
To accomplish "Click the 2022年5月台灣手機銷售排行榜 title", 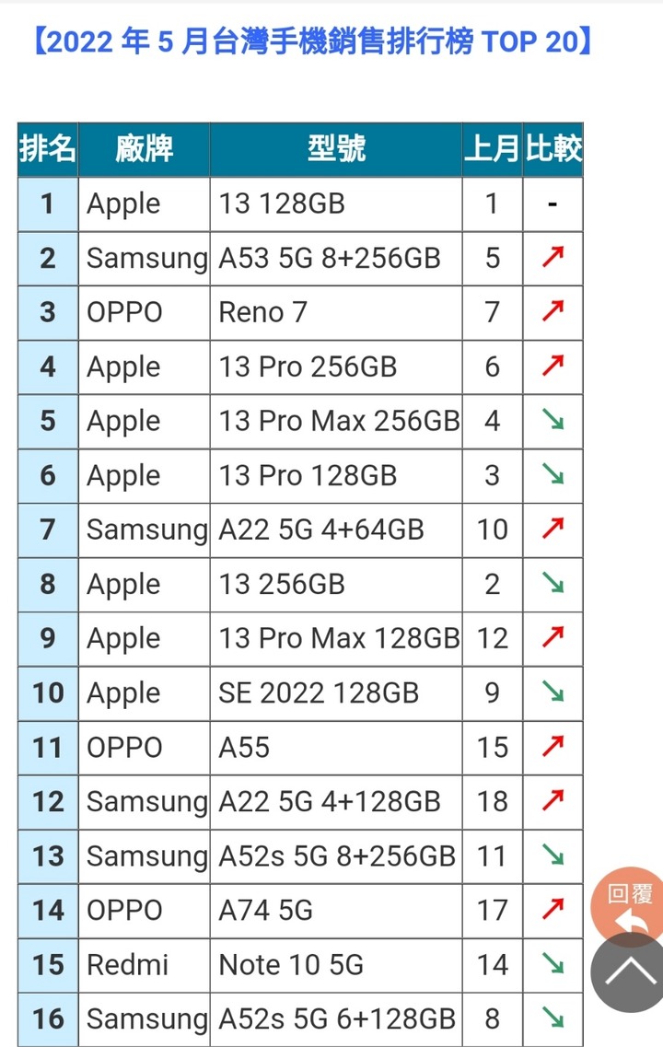I will pos(312,41).
